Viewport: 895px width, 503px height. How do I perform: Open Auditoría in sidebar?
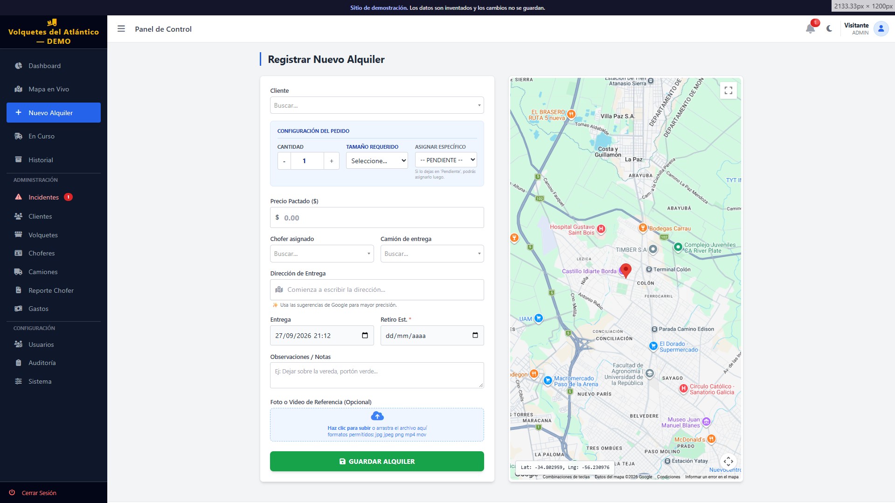pos(54,363)
